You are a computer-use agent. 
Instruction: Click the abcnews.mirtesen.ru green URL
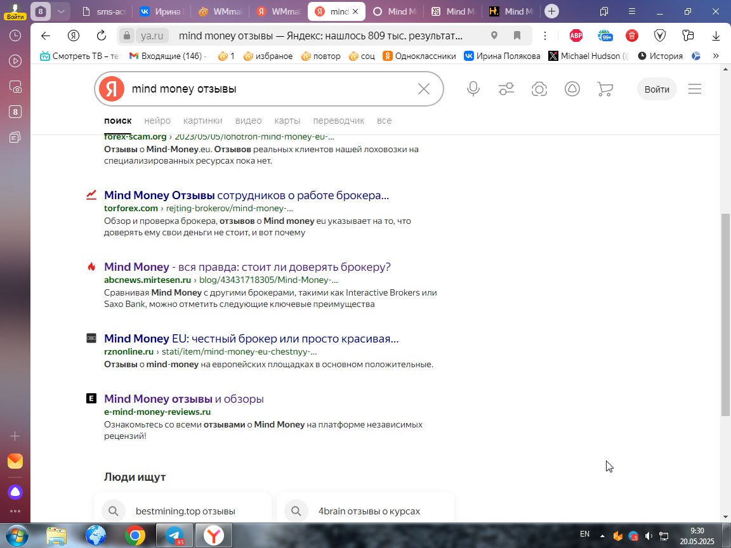[147, 280]
